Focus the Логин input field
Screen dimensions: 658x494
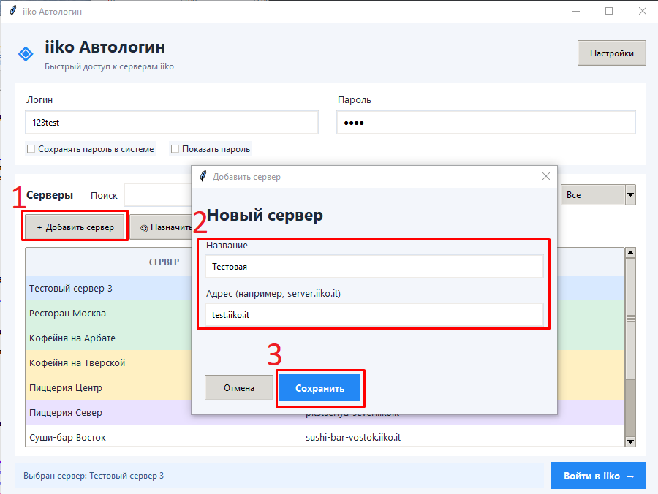172,123
